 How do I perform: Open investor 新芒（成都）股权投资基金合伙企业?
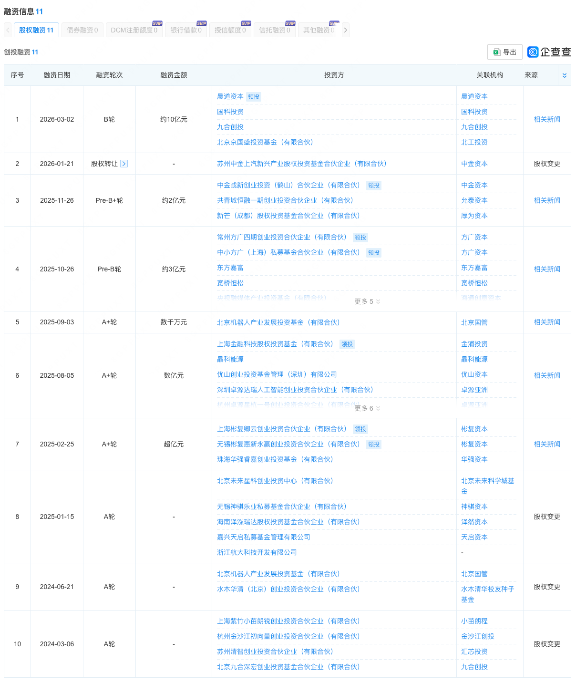[288, 216]
